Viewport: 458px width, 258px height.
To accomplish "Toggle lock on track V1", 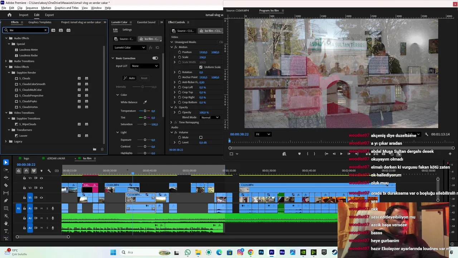I will click(24, 197).
